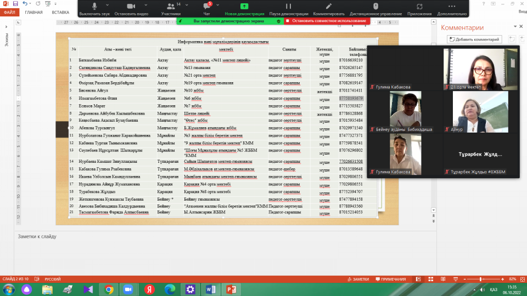Expand the Эскизы thumbnails pane

coord(6,27)
